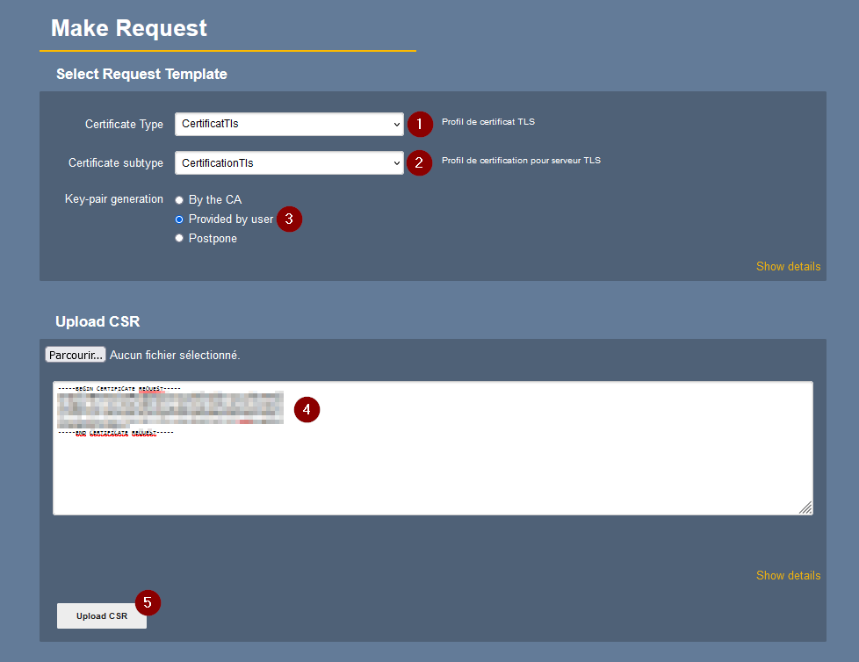859x662 pixels.
Task: Click the Certificate Type field label
Action: point(124,125)
